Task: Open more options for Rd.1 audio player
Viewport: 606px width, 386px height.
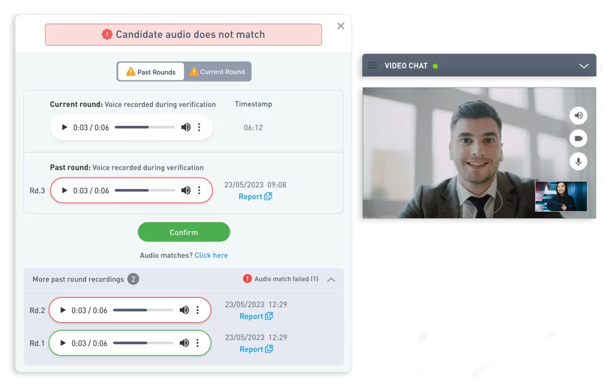Action: (198, 343)
